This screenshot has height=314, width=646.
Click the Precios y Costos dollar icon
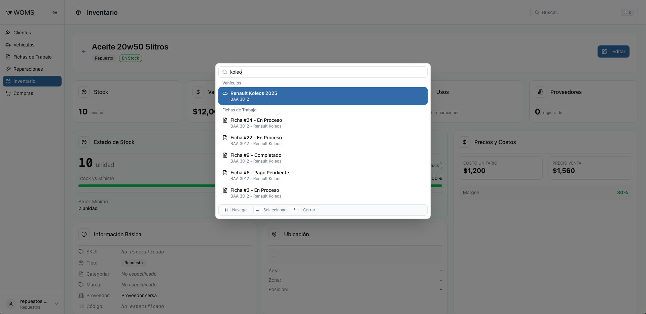465,142
